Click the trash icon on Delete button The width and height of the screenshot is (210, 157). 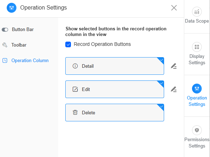[75, 113]
